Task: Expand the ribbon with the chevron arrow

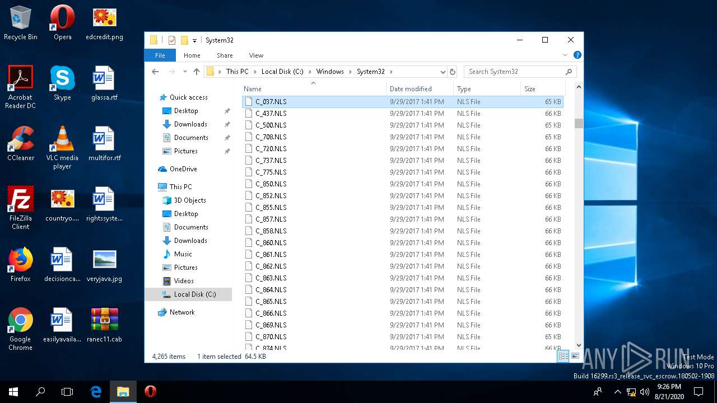Action: coord(565,55)
